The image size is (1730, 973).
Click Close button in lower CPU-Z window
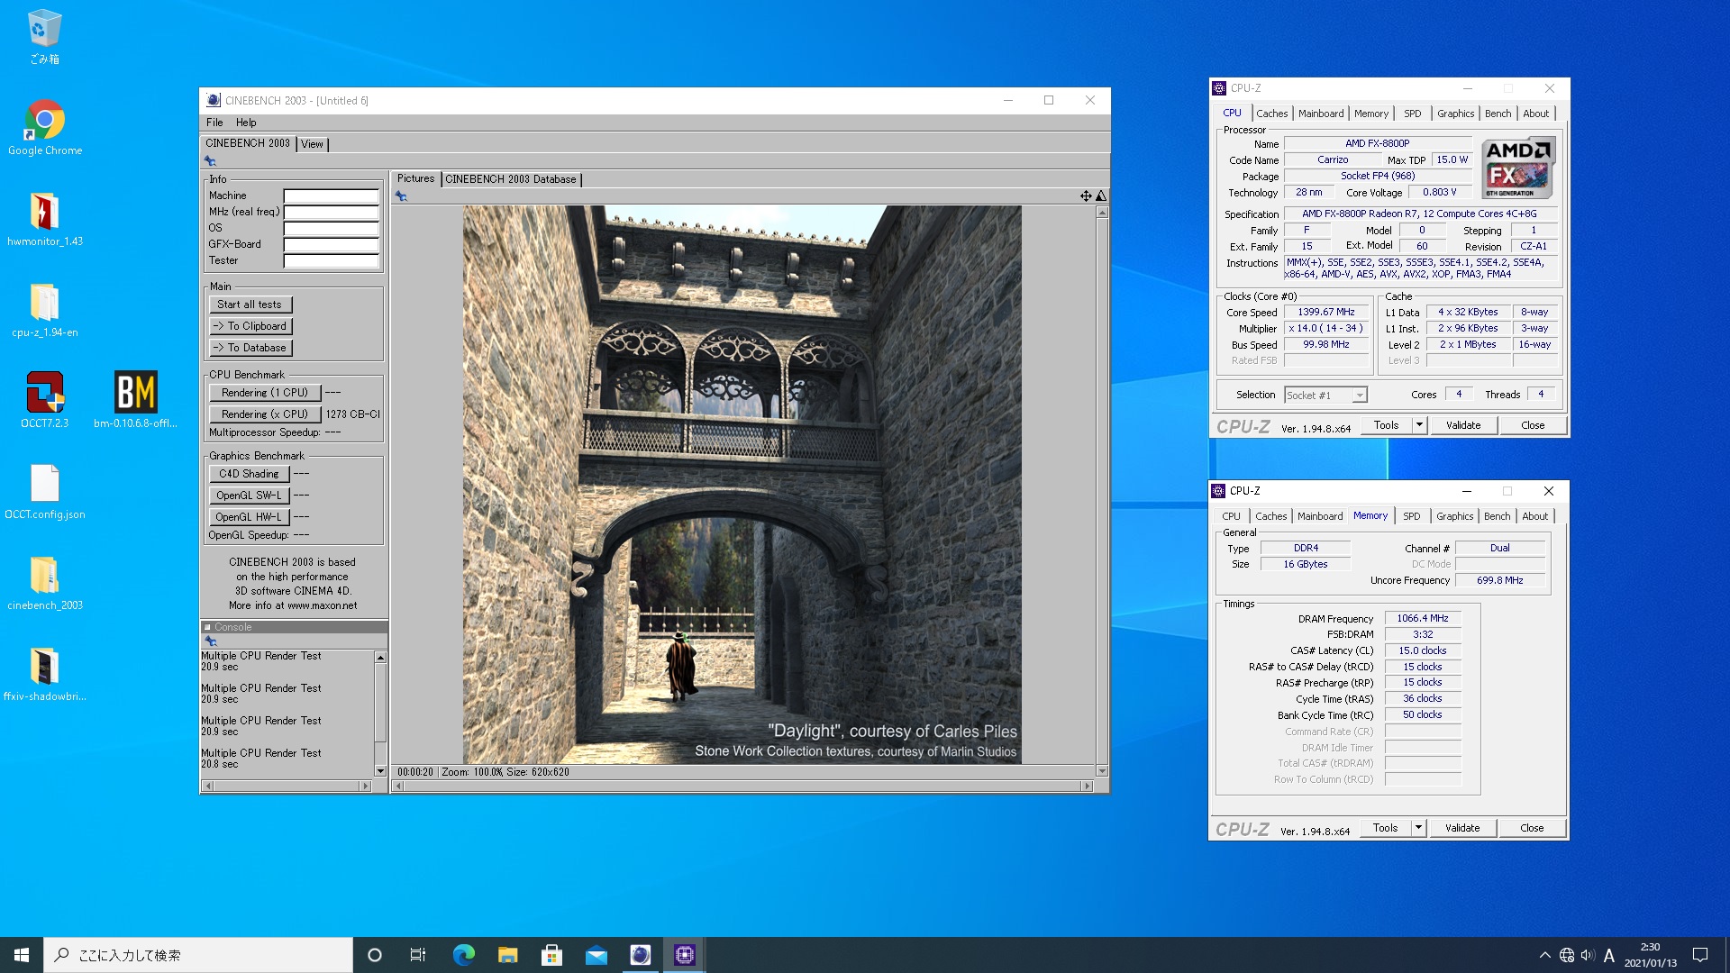tap(1532, 828)
